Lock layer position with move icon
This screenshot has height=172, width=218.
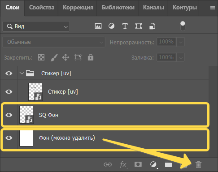(x=65, y=57)
